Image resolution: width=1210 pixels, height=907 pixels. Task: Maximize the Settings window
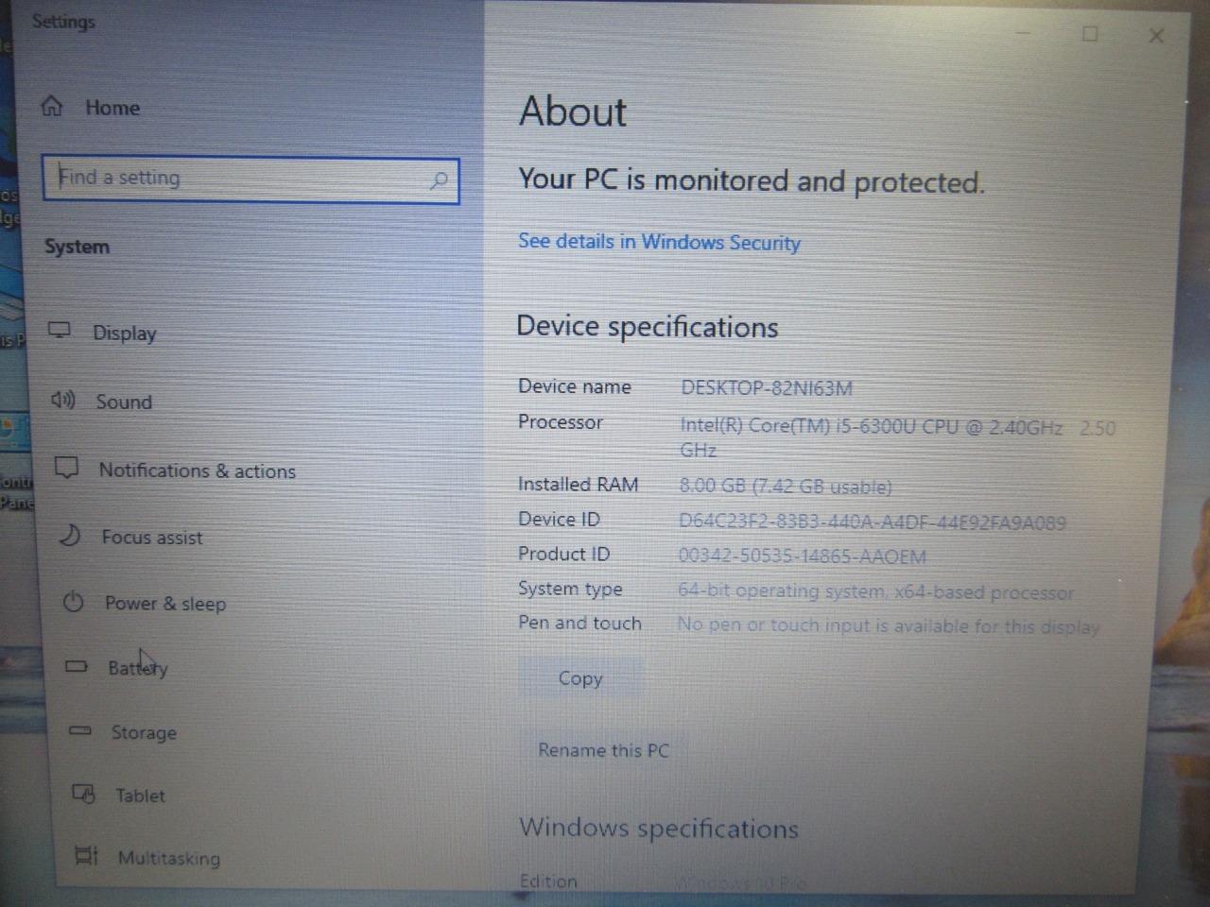coord(1090,34)
